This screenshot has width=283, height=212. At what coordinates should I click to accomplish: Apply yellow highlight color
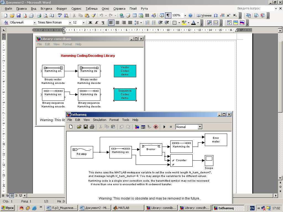click(x=184, y=23)
